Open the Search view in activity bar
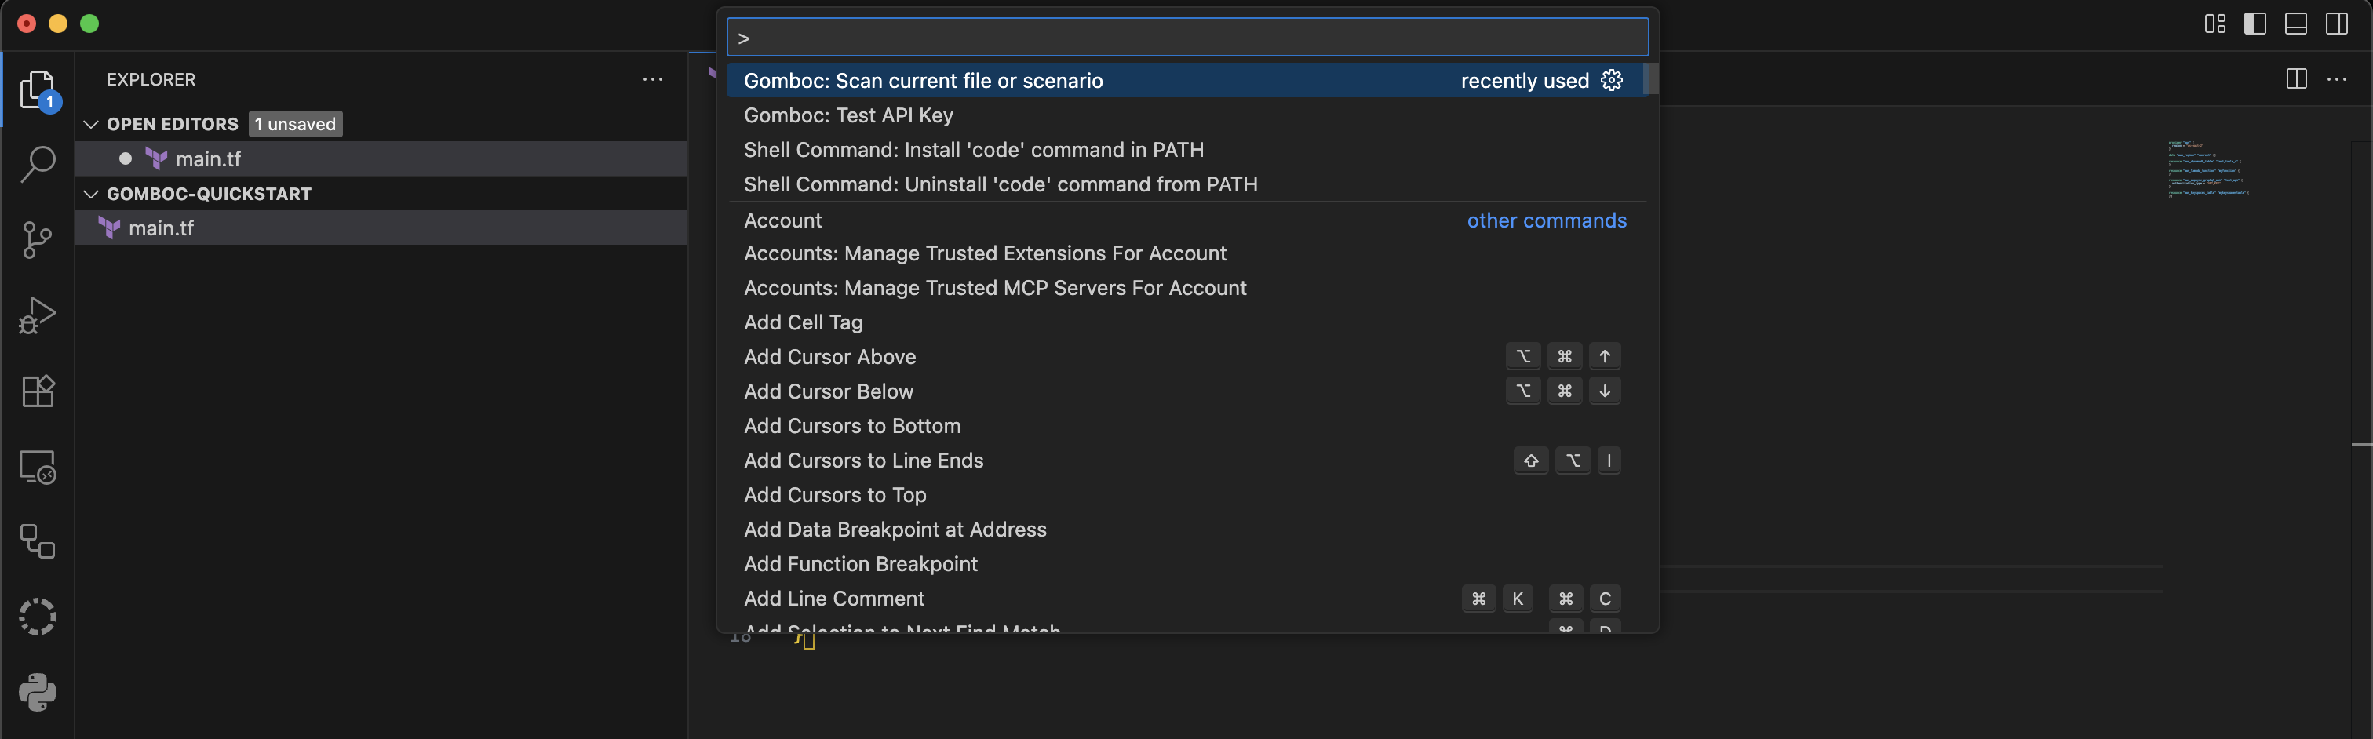The width and height of the screenshot is (2373, 739). click(x=38, y=164)
